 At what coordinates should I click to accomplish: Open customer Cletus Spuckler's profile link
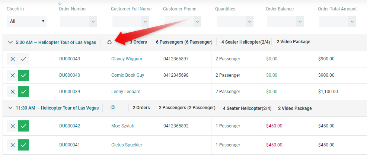click(127, 145)
